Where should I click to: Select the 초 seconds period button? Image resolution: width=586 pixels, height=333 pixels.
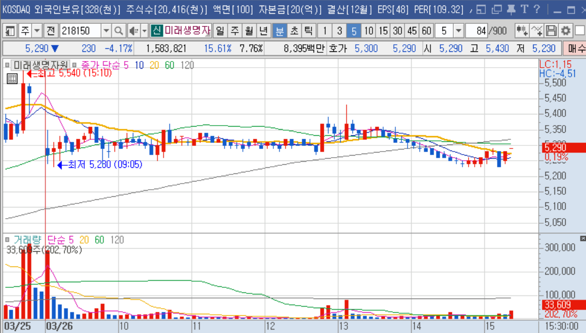pyautogui.click(x=294, y=31)
